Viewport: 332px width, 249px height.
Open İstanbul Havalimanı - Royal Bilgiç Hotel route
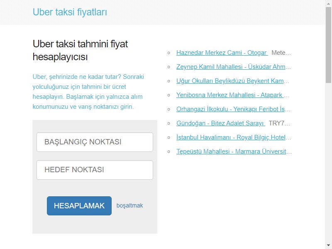point(234,137)
